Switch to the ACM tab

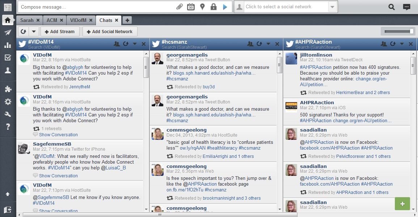pyautogui.click(x=52, y=20)
